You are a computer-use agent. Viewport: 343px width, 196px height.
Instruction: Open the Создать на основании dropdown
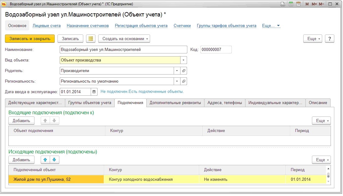point(124,39)
